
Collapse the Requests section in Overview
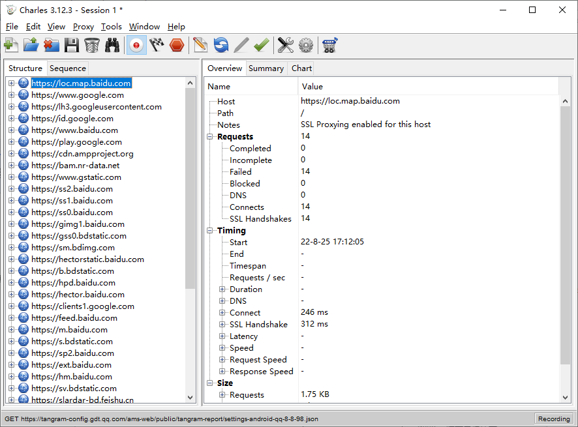(211, 137)
